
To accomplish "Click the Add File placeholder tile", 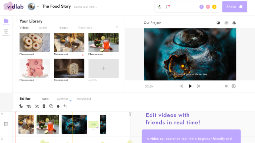I will tap(103, 68).
